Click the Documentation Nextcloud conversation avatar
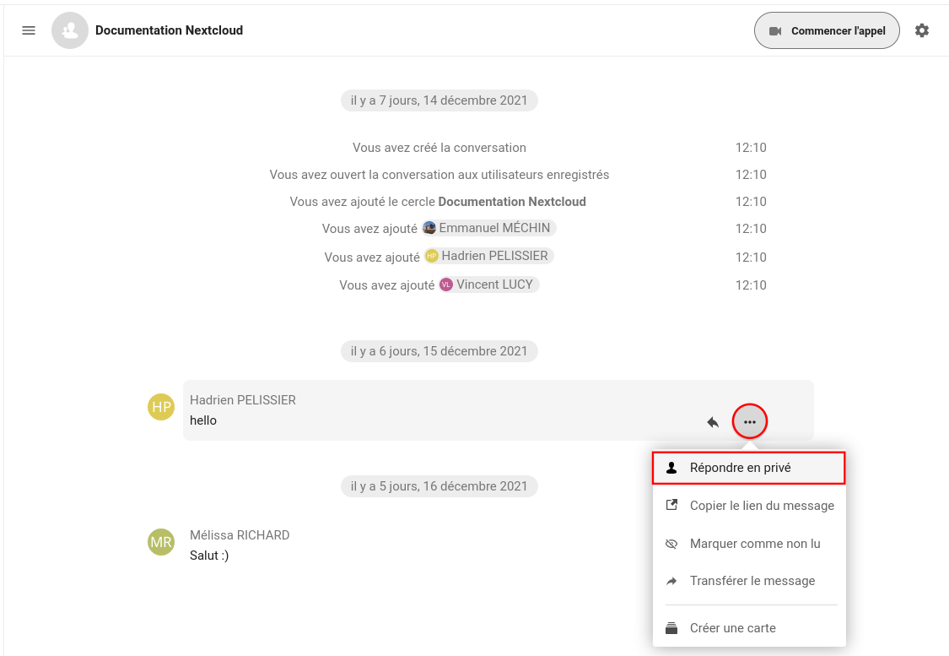Image resolution: width=949 pixels, height=656 pixels. (70, 30)
